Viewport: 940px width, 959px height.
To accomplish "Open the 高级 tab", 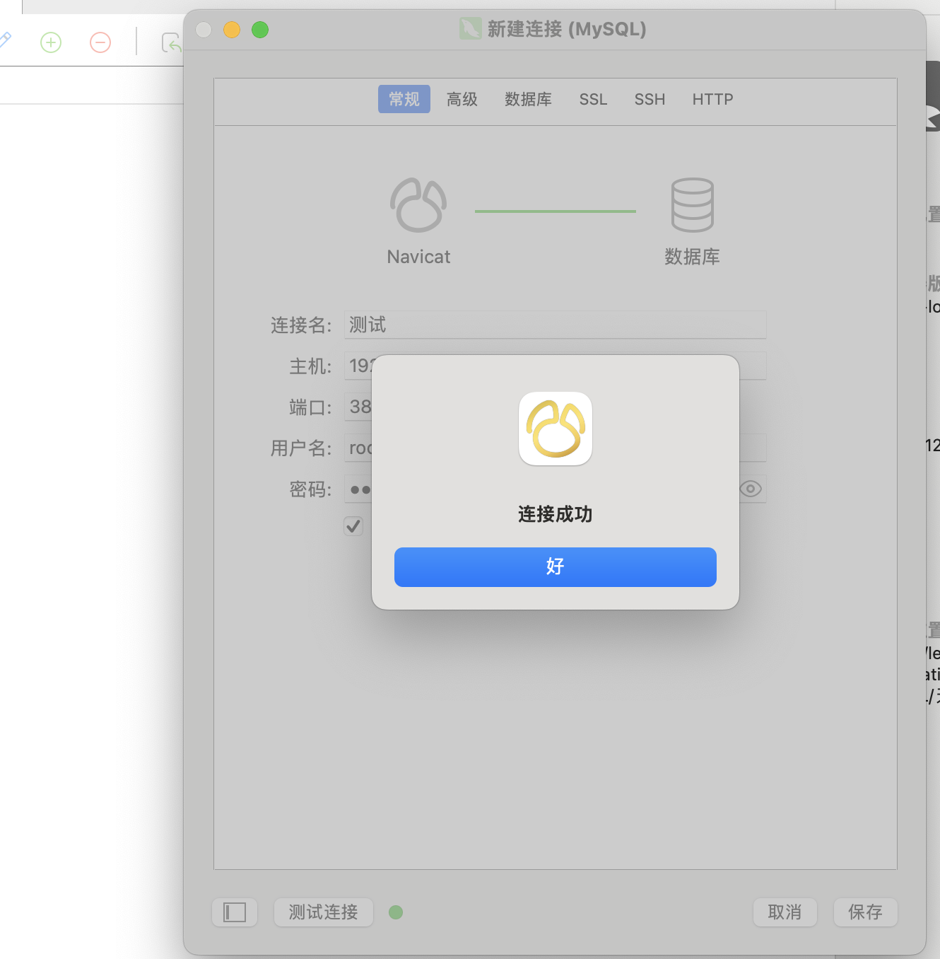I will point(462,99).
